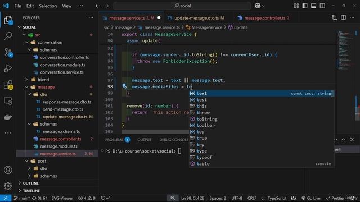Choose 'text' suggestion in autocomplete list
This screenshot has width=360, height=202.
click(x=262, y=93)
